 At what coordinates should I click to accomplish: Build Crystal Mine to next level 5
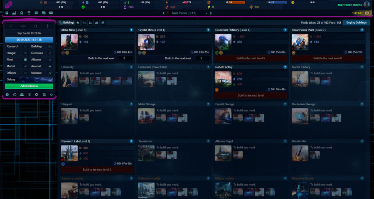174,58
